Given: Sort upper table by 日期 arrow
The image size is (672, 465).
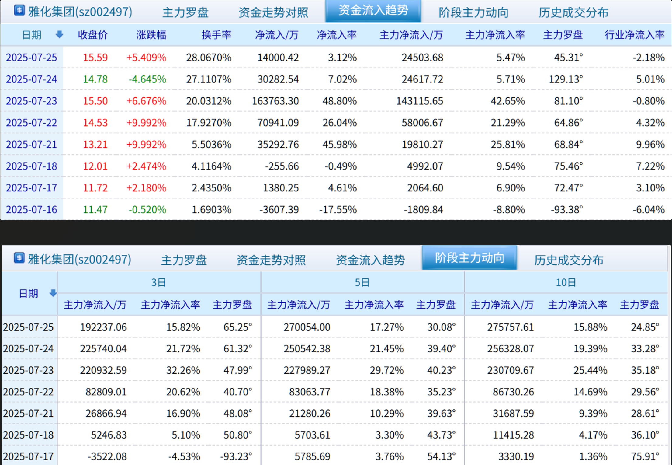Looking at the screenshot, I should pyautogui.click(x=59, y=34).
